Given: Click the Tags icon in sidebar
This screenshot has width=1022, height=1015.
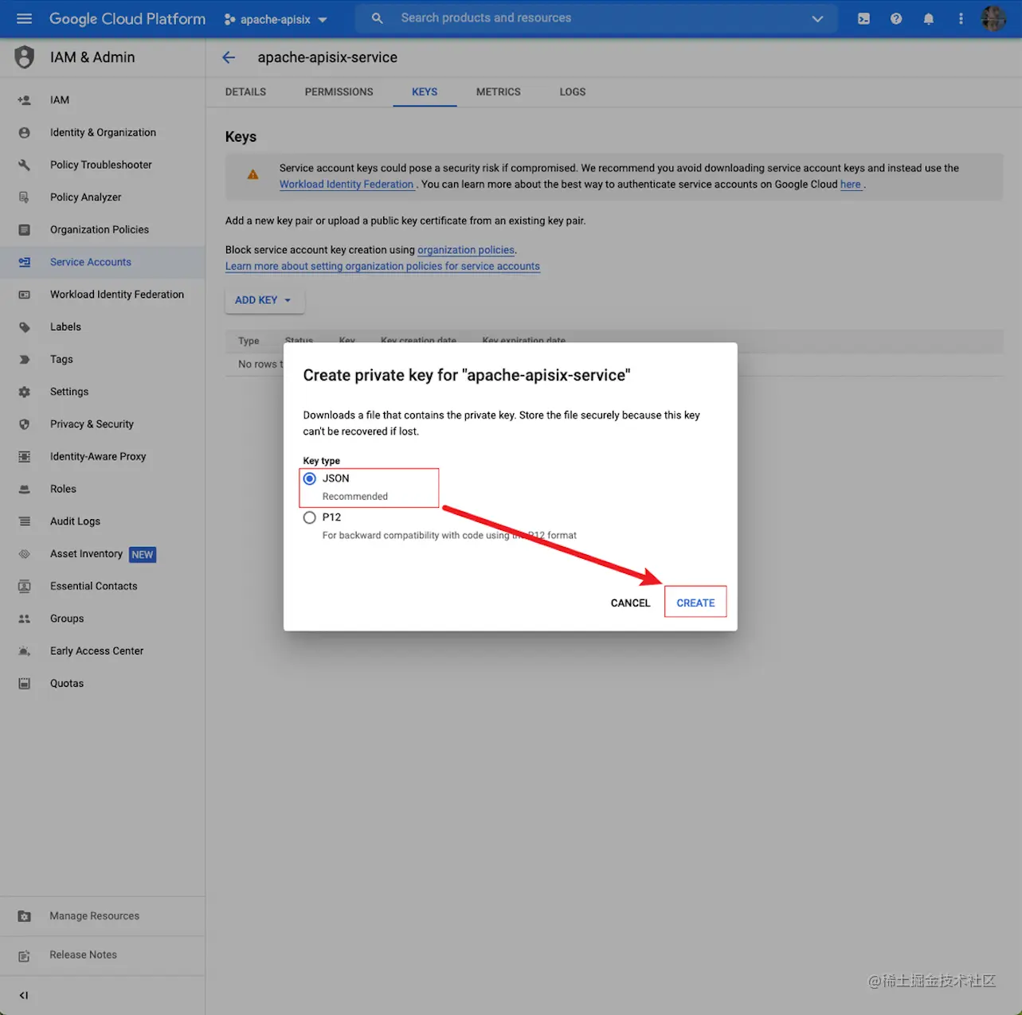Looking at the screenshot, I should (25, 360).
